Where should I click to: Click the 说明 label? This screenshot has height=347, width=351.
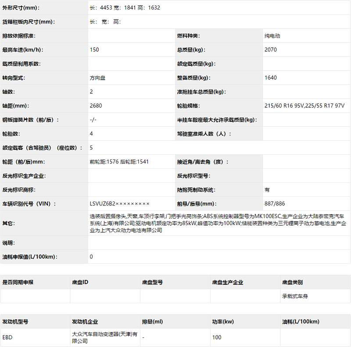(8, 243)
